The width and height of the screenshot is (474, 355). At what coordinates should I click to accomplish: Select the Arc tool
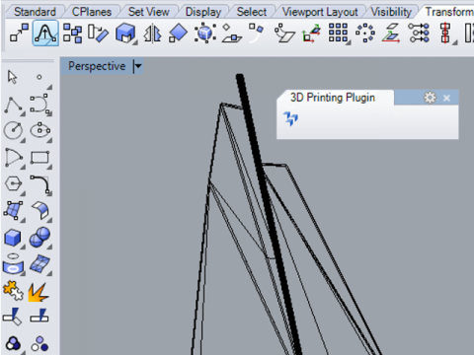click(14, 158)
